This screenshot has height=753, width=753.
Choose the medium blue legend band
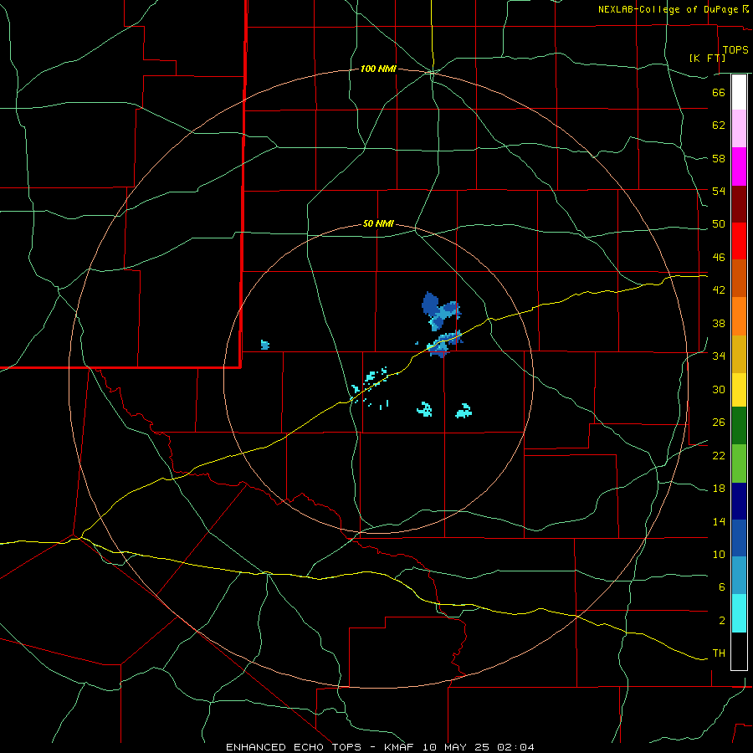(x=739, y=538)
